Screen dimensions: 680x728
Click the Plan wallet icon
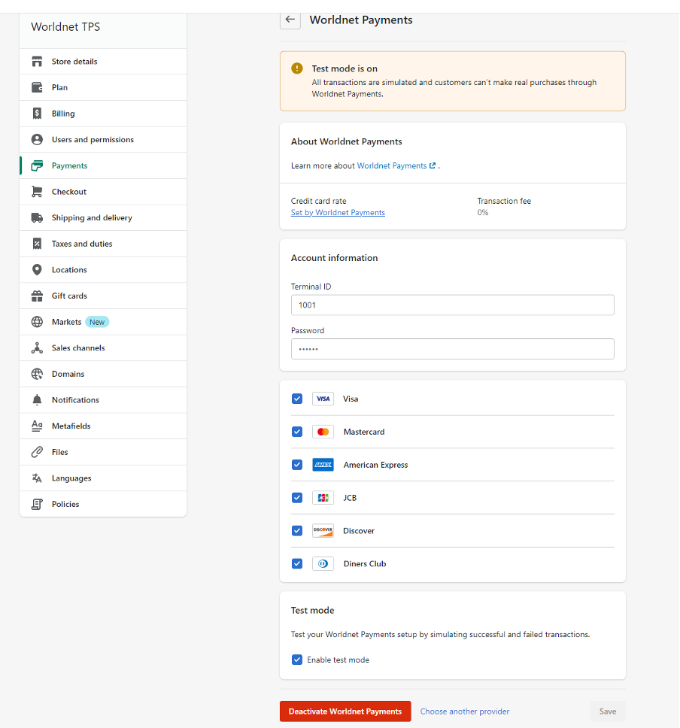coord(37,87)
